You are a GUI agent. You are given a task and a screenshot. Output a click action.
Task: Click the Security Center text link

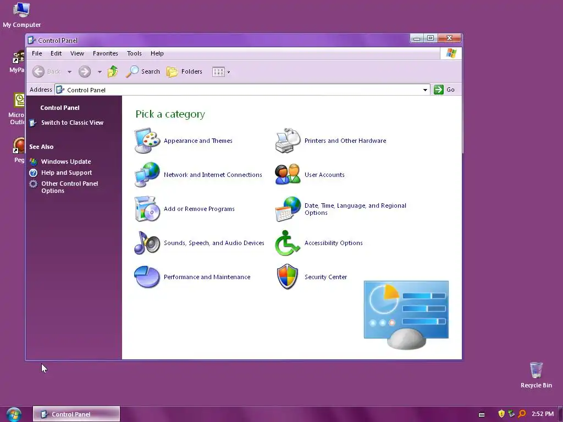(325, 277)
